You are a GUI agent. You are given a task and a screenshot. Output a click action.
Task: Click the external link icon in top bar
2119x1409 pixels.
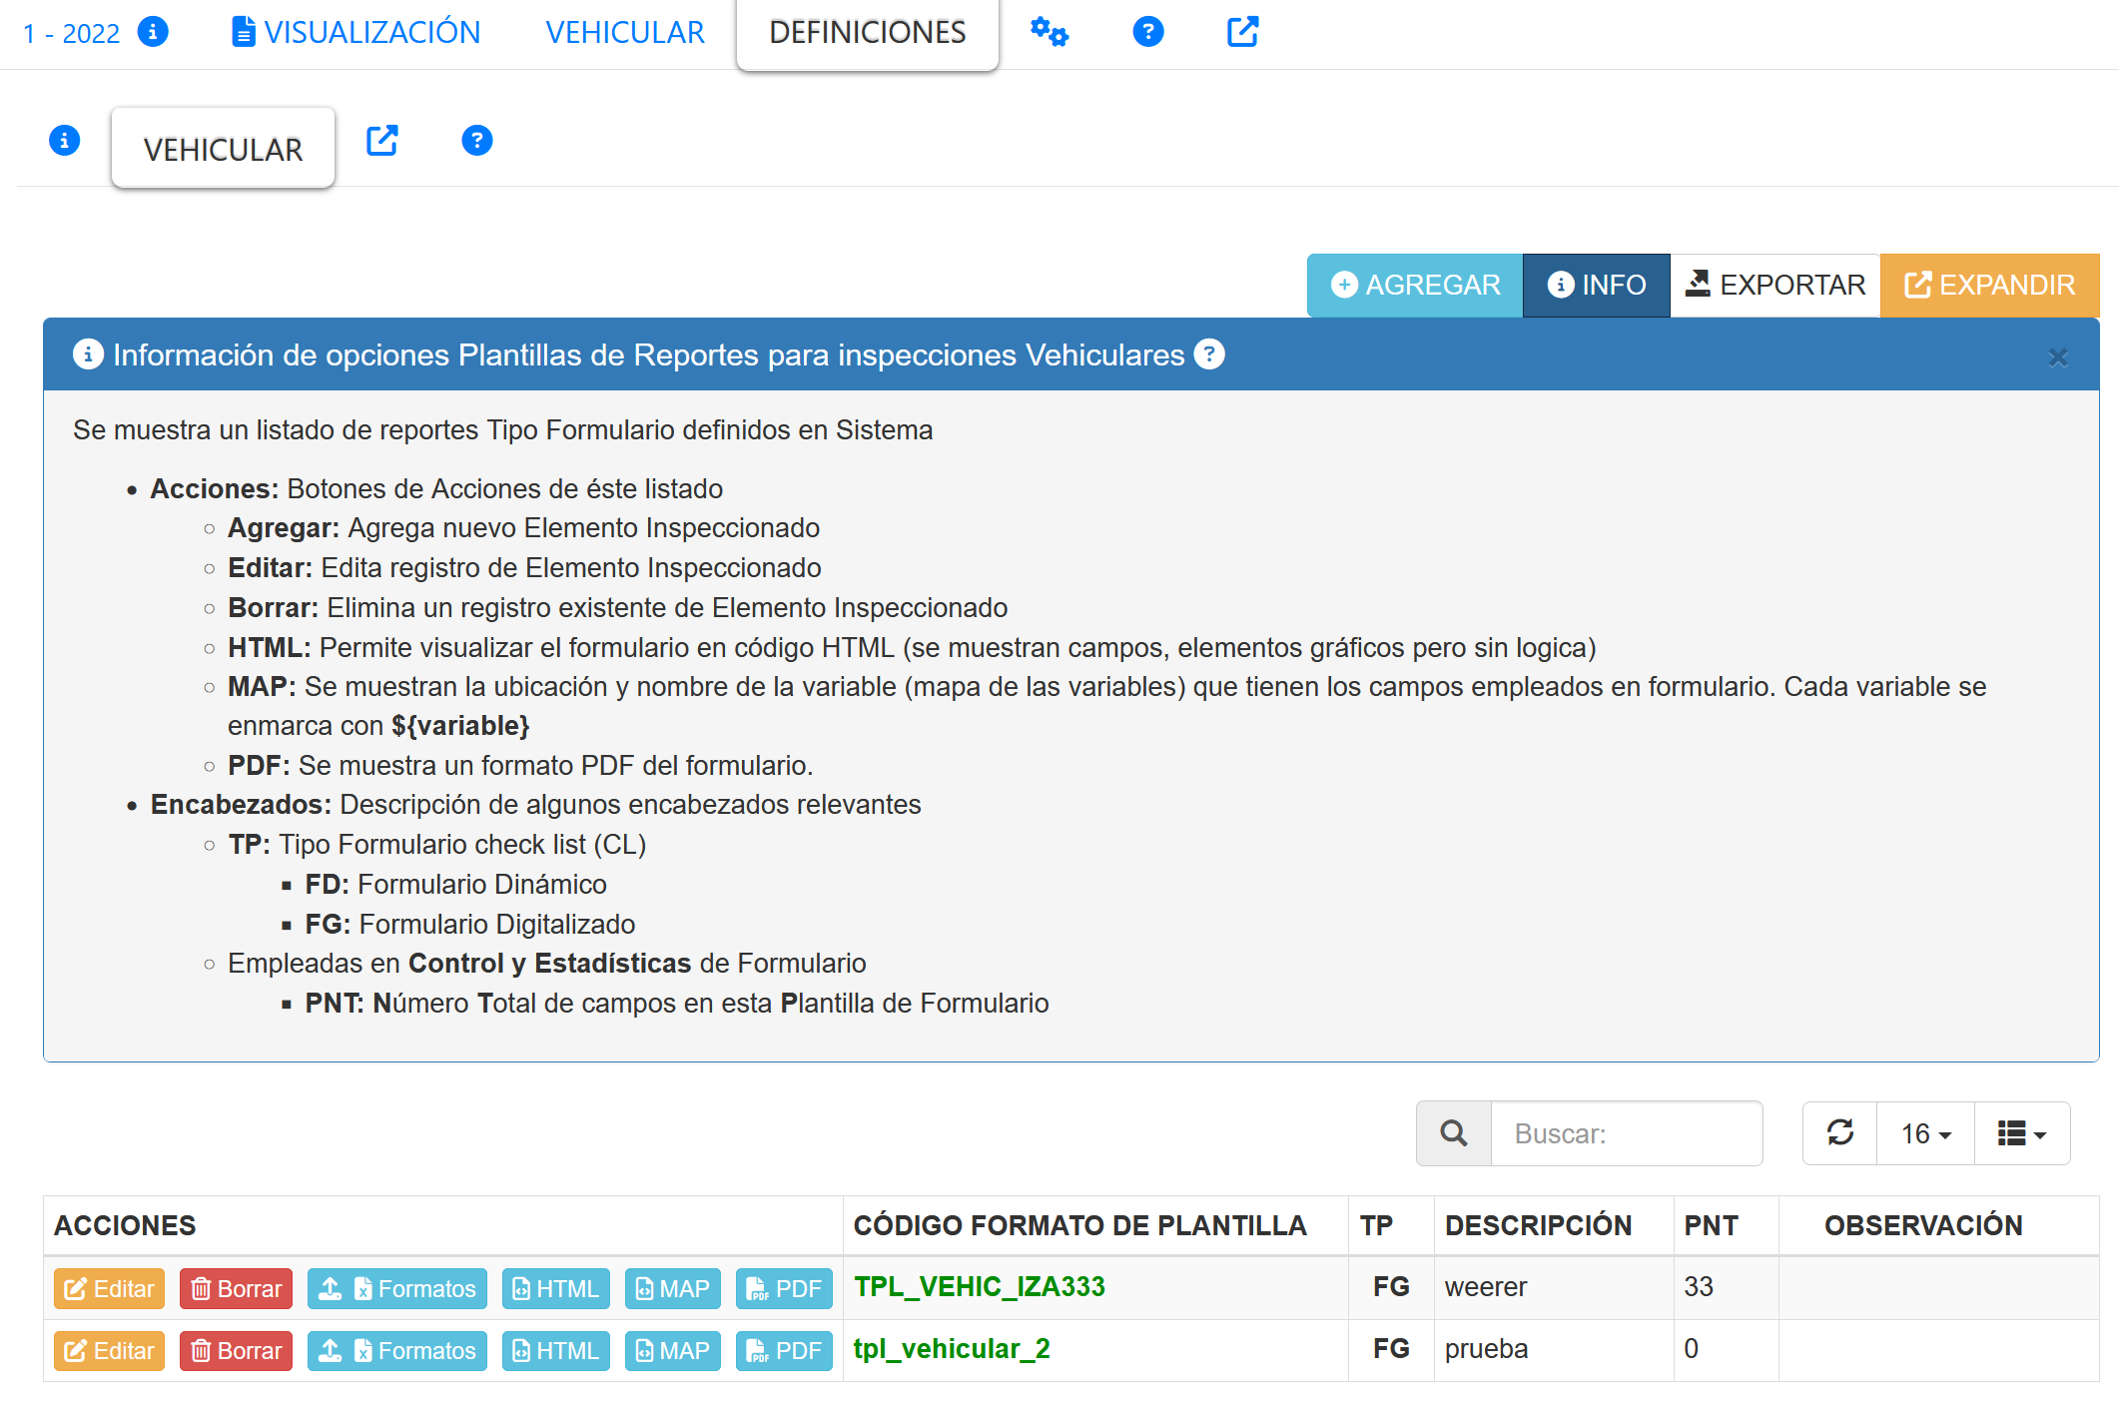pyautogui.click(x=1242, y=32)
